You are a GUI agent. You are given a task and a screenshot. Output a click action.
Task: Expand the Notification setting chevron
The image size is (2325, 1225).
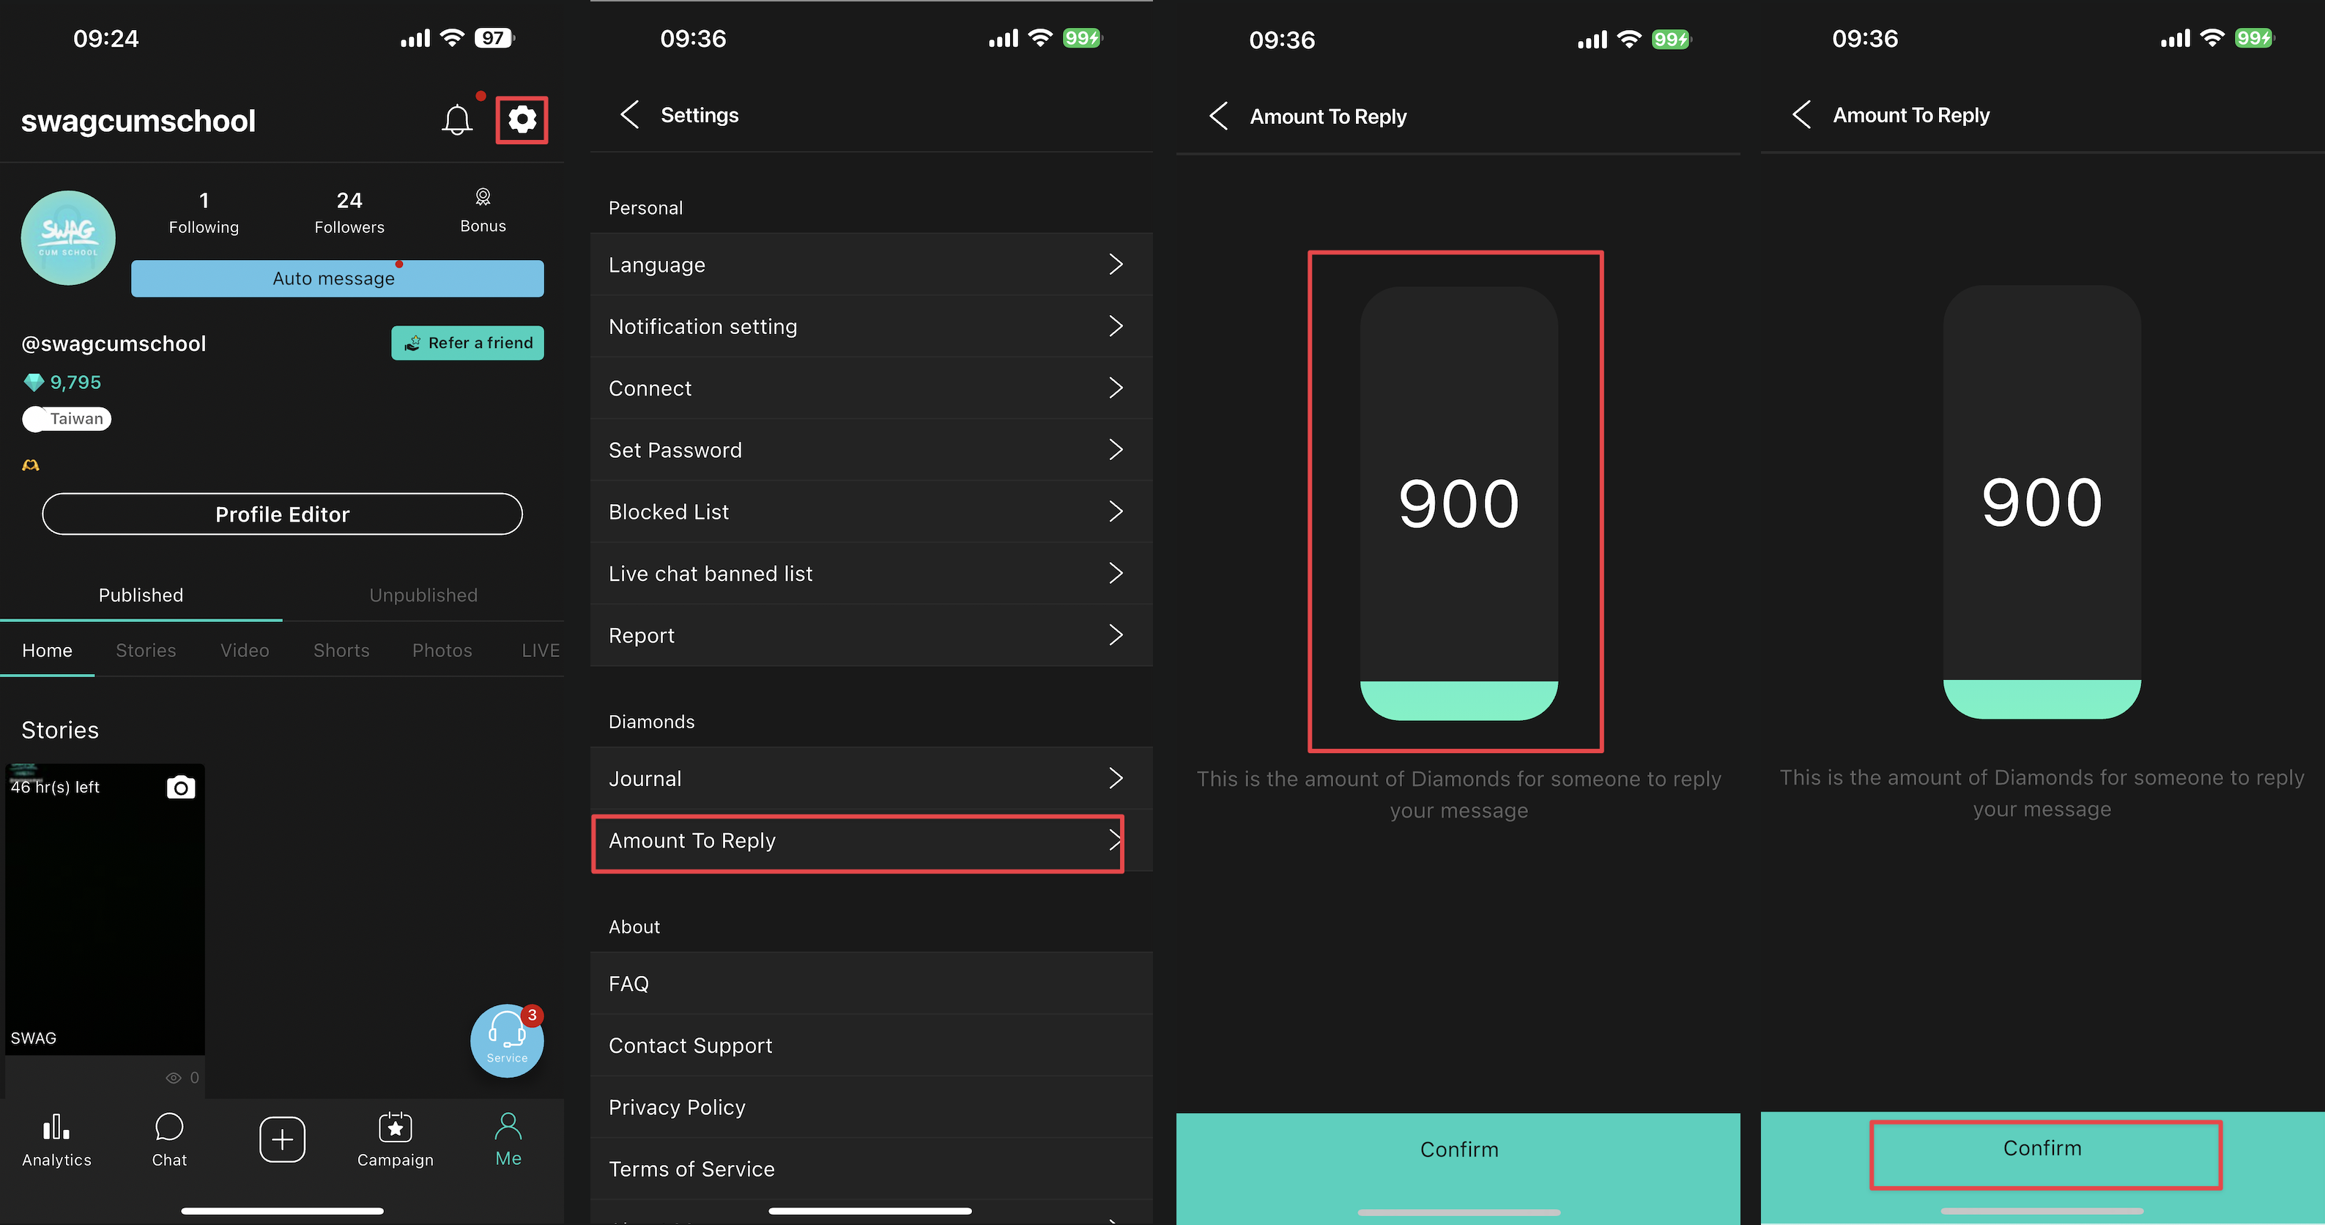pos(1116,326)
